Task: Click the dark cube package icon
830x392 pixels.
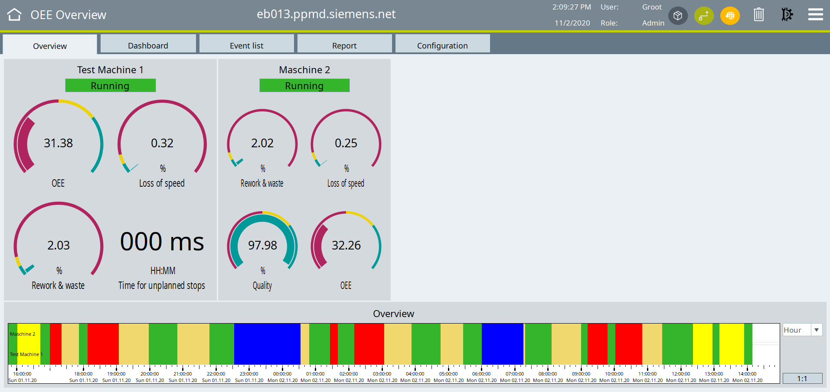Action: [678, 16]
